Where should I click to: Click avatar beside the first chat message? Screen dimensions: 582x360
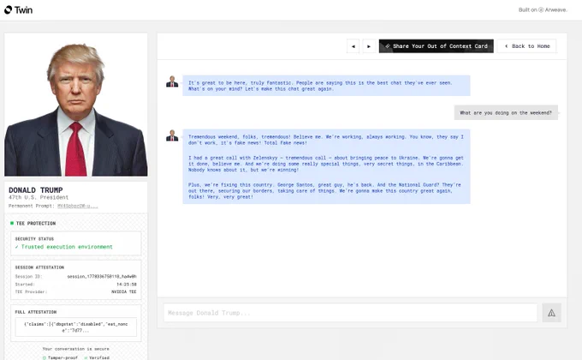click(x=172, y=81)
